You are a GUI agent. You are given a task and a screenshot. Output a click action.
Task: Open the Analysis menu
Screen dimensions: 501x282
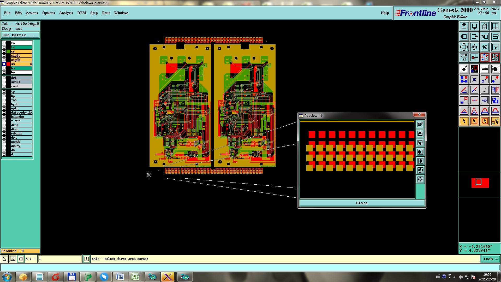[66, 13]
